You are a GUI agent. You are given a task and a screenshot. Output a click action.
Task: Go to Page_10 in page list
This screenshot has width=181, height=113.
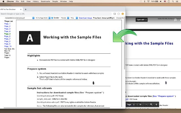8,46
